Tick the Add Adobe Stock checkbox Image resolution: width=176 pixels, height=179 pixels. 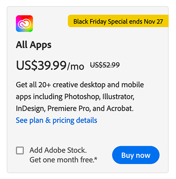pyautogui.click(x=20, y=151)
